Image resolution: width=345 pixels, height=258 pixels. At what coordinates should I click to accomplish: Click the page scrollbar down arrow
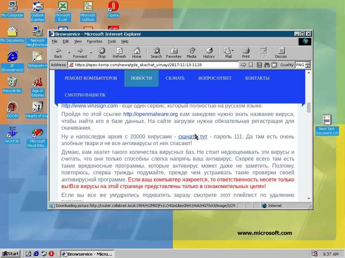[309, 199]
